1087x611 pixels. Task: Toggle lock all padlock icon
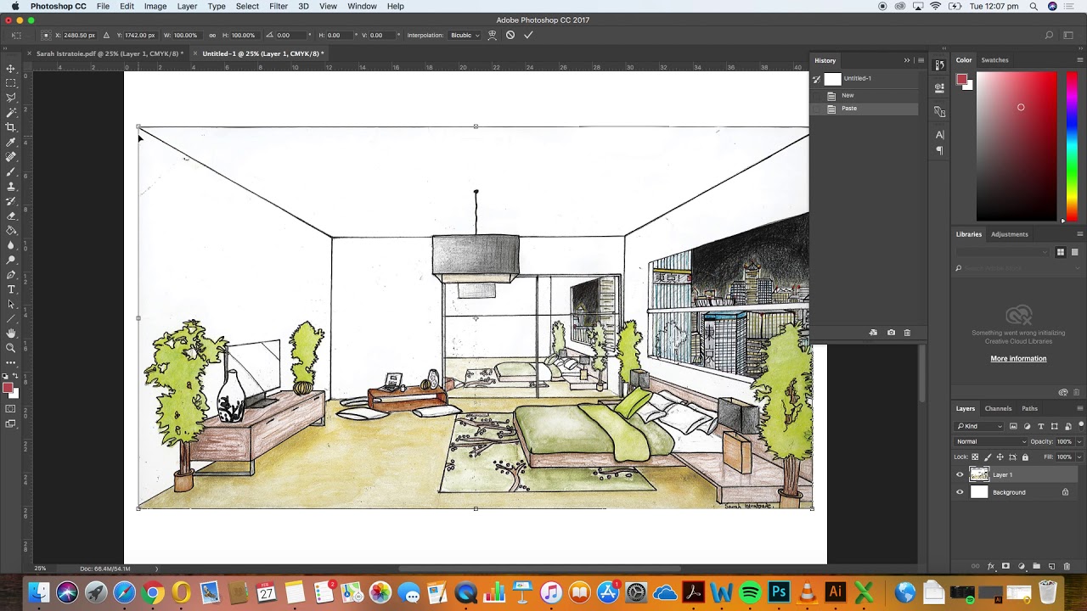pyautogui.click(x=1025, y=457)
